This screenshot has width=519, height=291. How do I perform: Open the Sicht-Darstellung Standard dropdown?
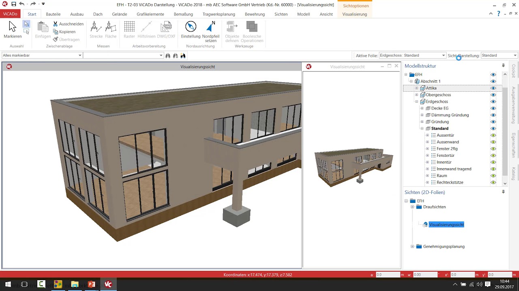515,55
